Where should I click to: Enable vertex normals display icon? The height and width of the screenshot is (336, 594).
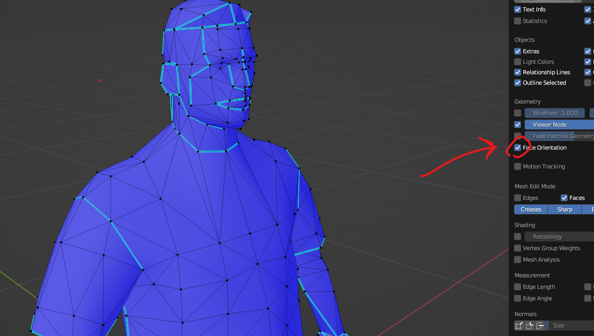click(519, 326)
